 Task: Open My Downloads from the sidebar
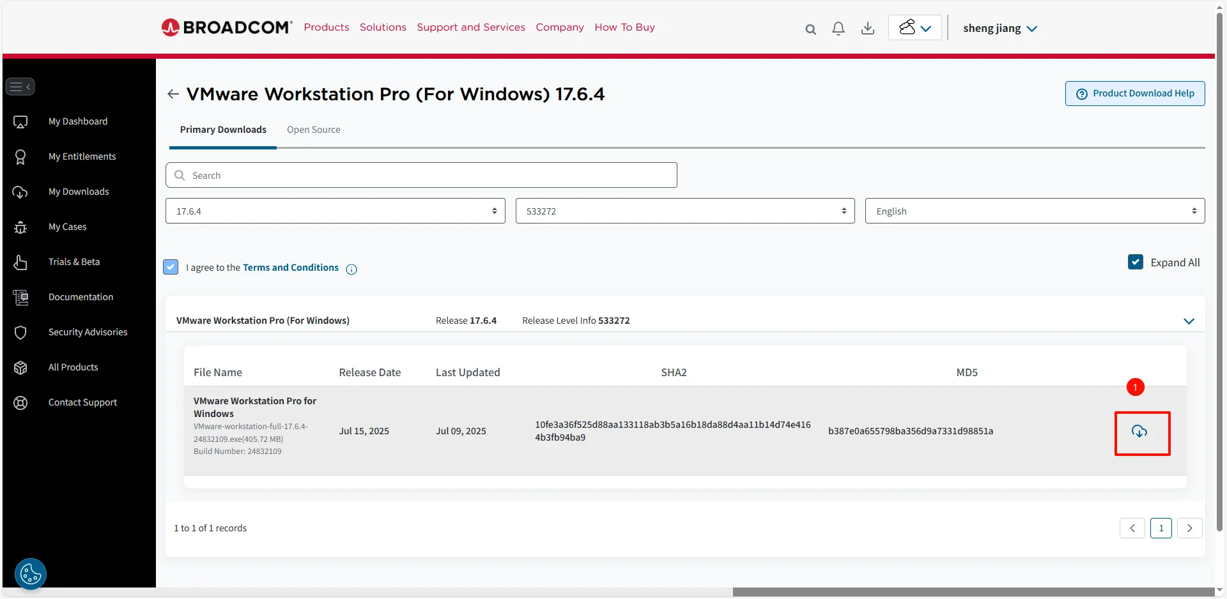pyautogui.click(x=79, y=191)
